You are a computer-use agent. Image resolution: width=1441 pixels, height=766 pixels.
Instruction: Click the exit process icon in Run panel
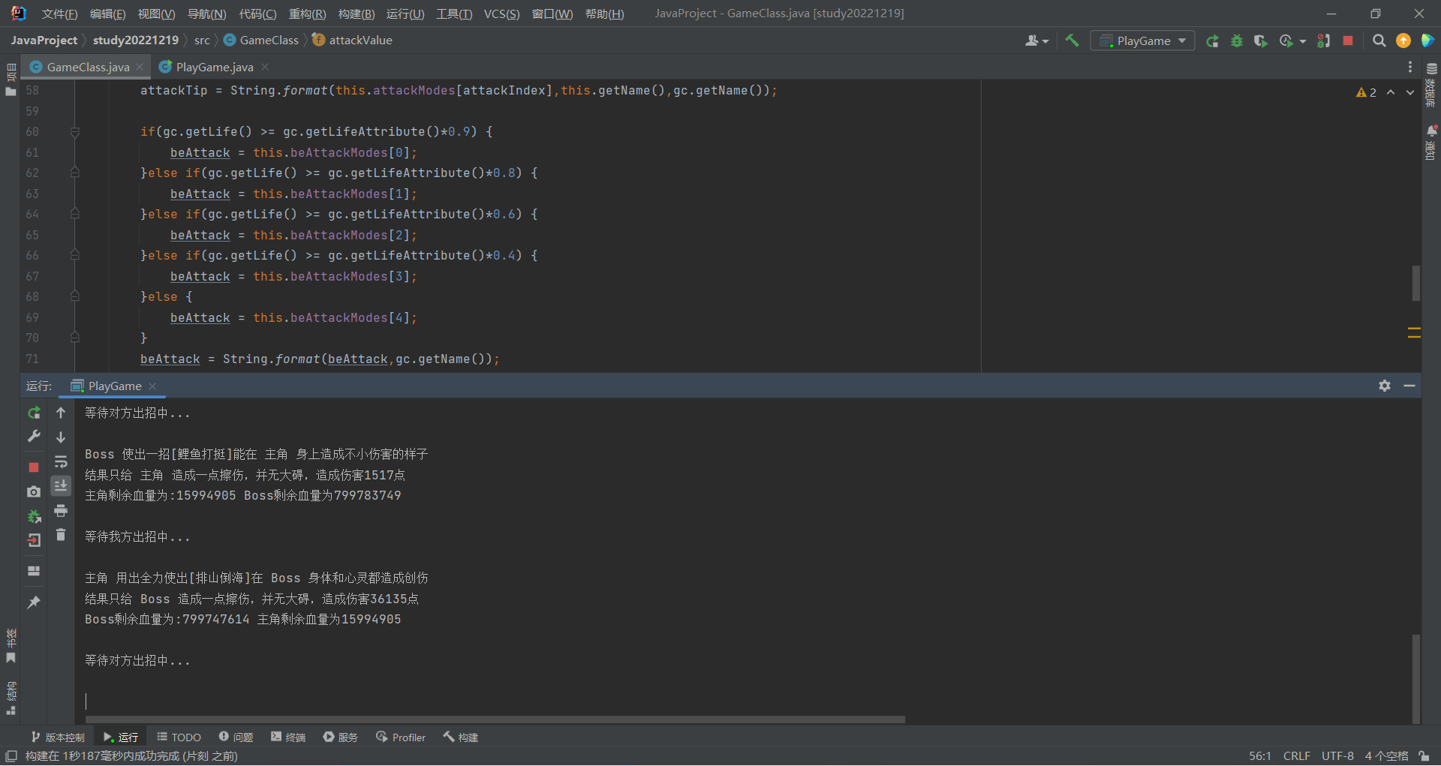click(x=34, y=540)
